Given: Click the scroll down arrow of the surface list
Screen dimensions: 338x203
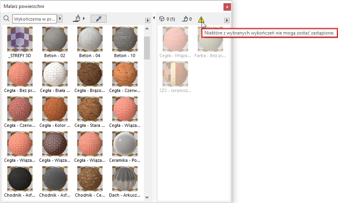Looking at the screenshot, I should (147, 197).
